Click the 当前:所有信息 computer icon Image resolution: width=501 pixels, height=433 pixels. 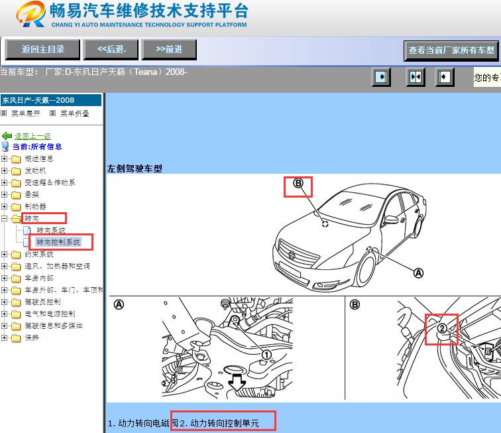tap(5, 147)
